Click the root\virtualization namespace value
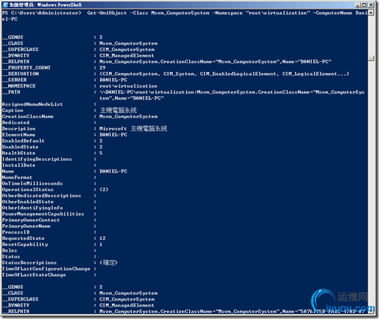The image size is (379, 319). coord(129,86)
